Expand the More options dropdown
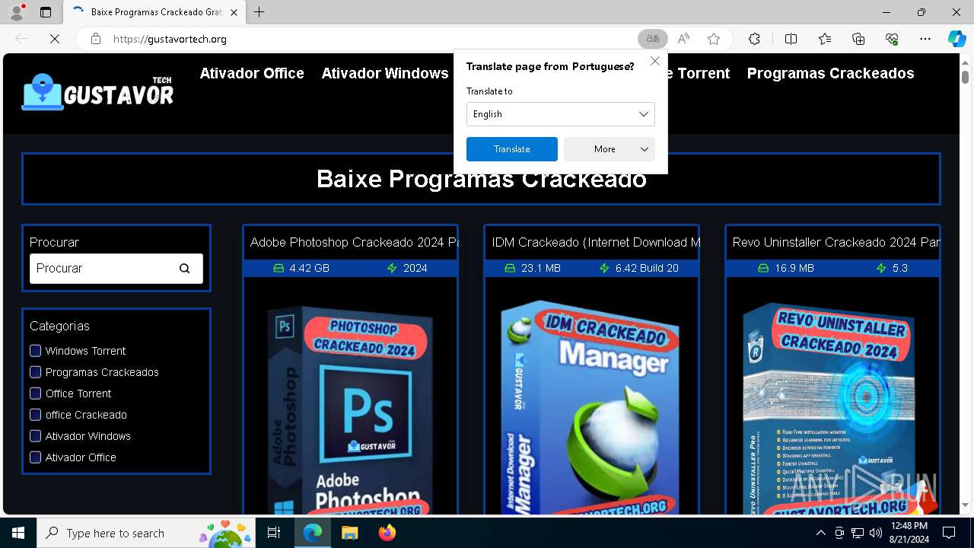974x548 pixels. (x=610, y=149)
